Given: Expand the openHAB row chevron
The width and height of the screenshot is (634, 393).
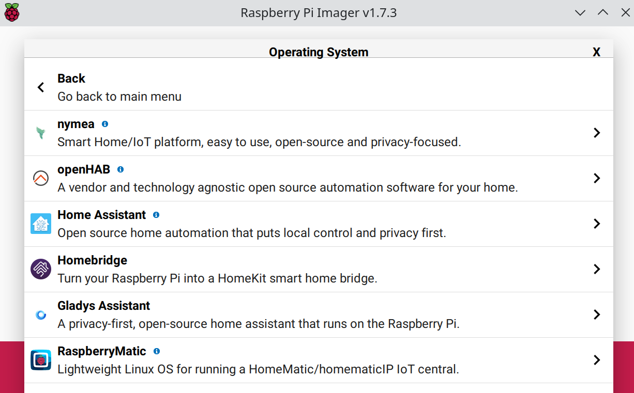Looking at the screenshot, I should 597,178.
